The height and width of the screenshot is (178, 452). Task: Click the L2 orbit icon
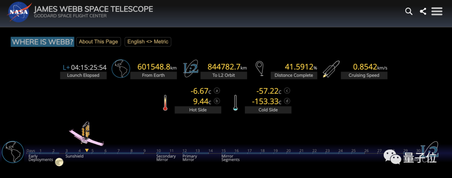point(191,69)
